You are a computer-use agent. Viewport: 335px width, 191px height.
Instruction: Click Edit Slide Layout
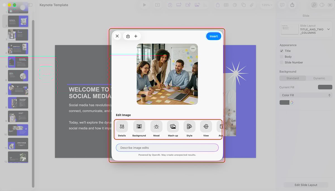point(306,185)
